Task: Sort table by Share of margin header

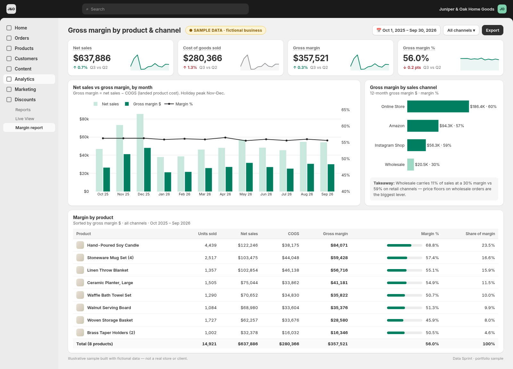Action: (x=480, y=234)
